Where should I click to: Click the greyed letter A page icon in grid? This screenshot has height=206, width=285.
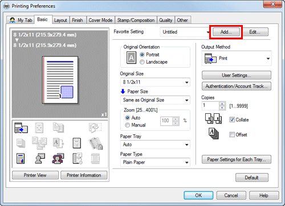tap(58, 143)
